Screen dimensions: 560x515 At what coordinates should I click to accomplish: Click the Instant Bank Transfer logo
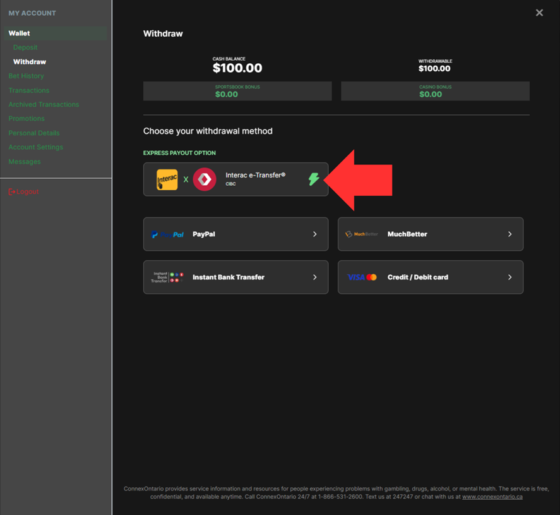168,277
